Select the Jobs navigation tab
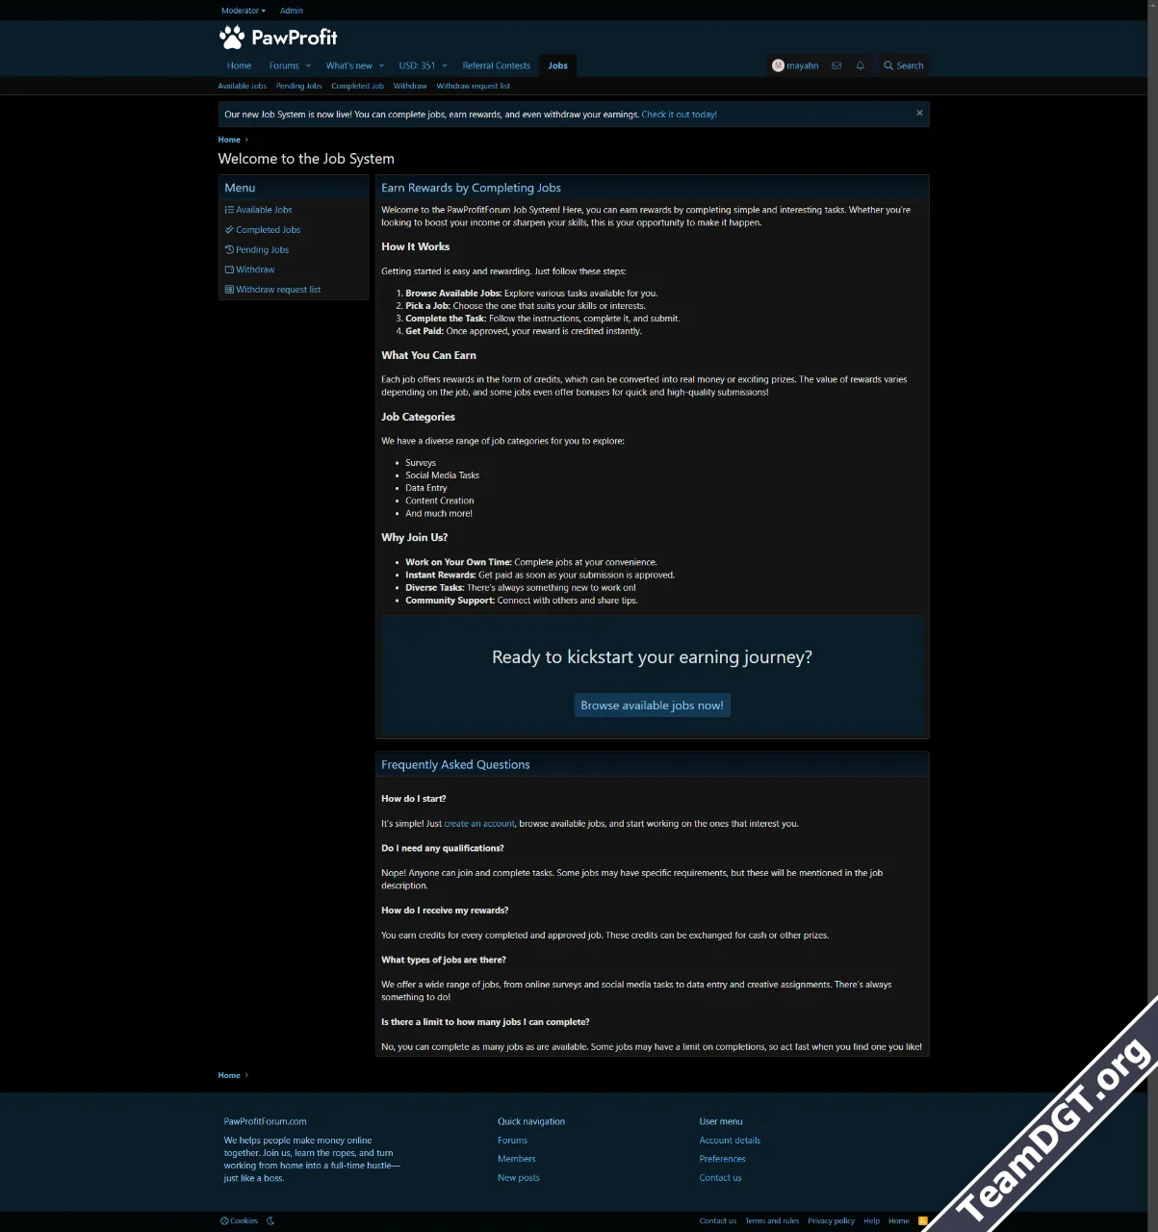This screenshot has width=1158, height=1232. point(557,65)
